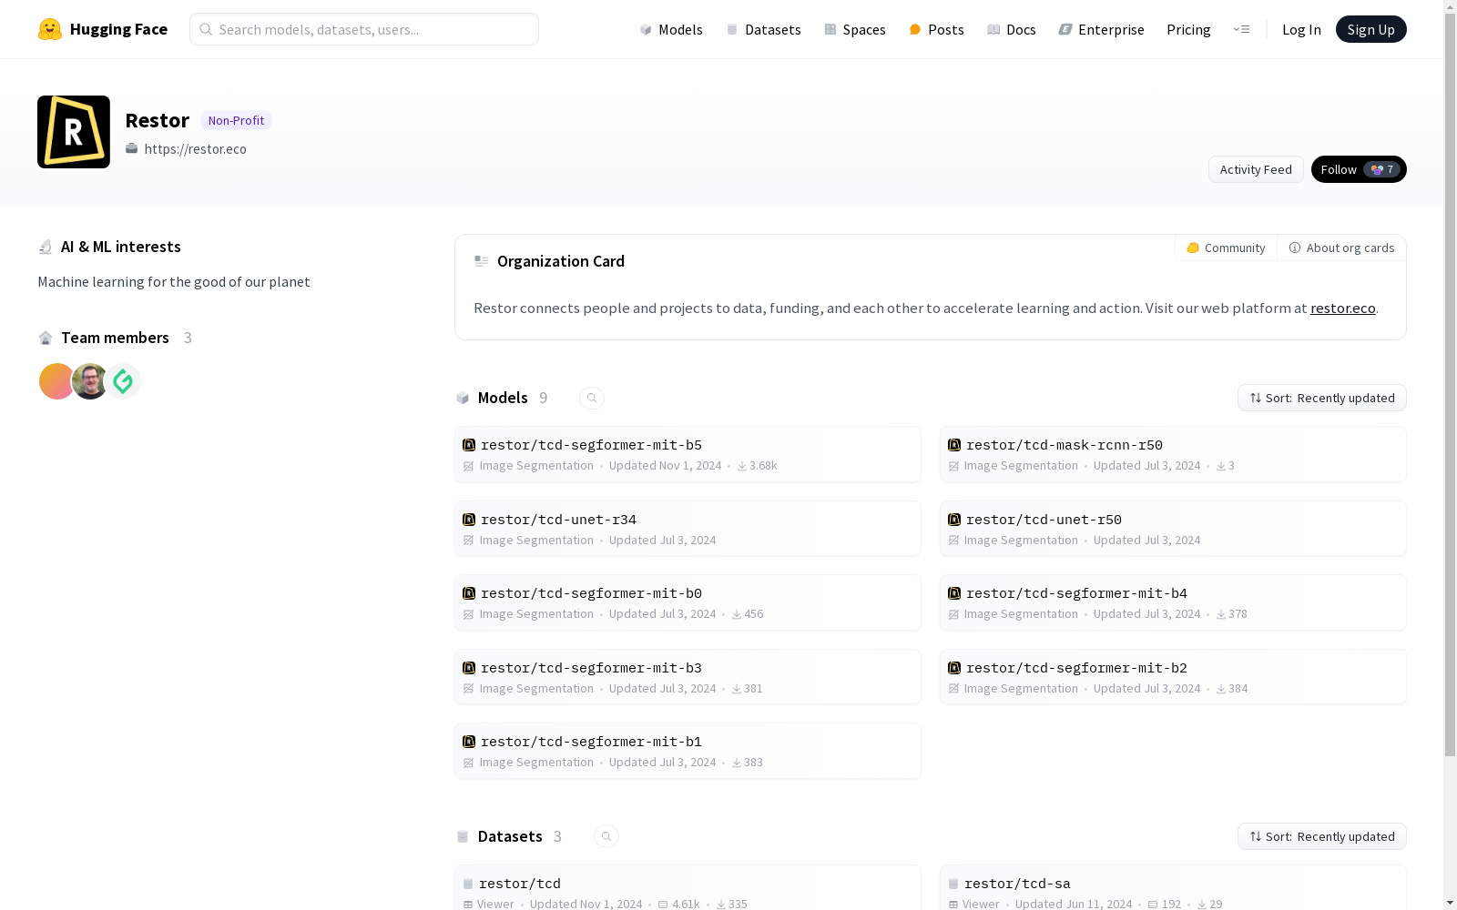Screen dimensions: 1457x910
Task: Open restor/tcd-segformer-mit-b3 model card
Action: click(x=688, y=677)
